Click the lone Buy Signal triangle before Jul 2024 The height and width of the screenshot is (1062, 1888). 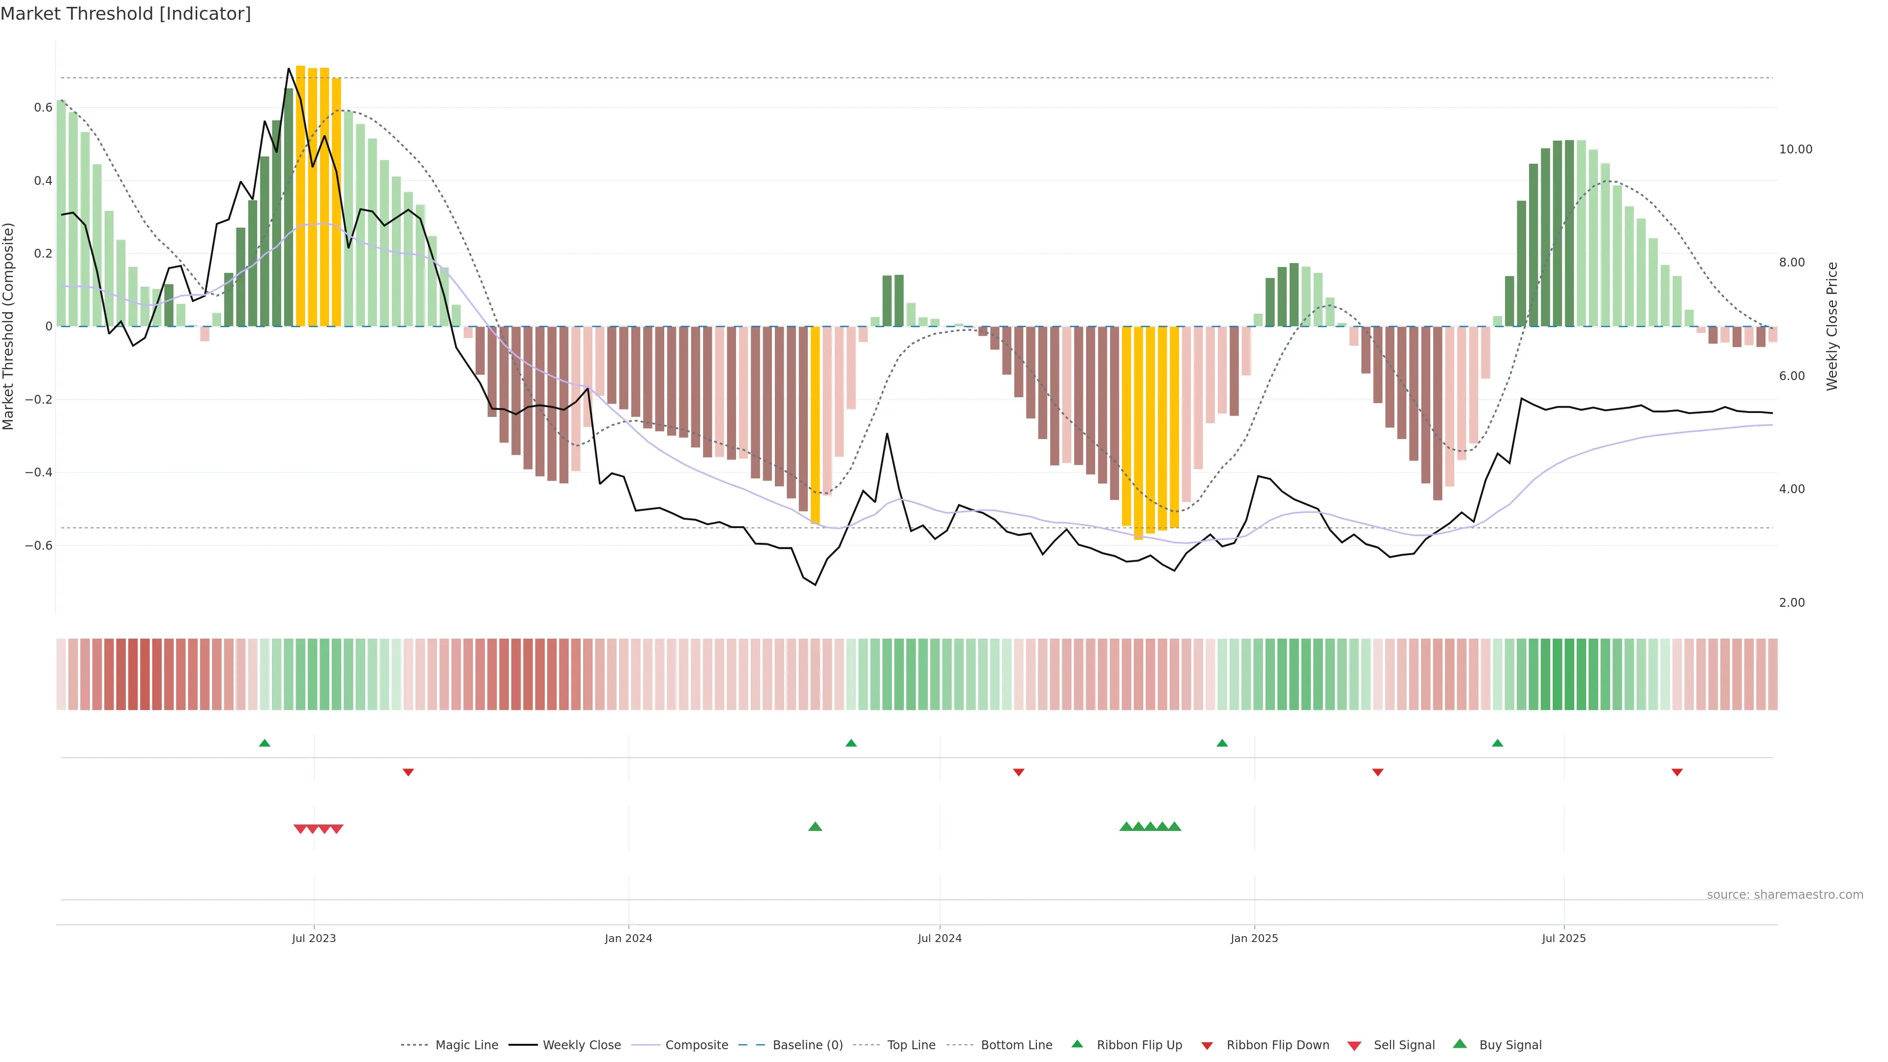click(815, 826)
